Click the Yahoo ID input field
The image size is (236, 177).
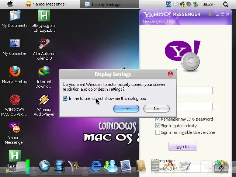point(195,90)
